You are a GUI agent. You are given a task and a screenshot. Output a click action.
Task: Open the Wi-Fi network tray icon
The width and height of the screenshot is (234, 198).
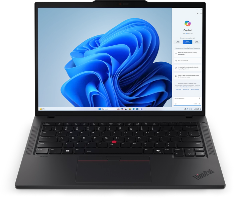point(188,109)
